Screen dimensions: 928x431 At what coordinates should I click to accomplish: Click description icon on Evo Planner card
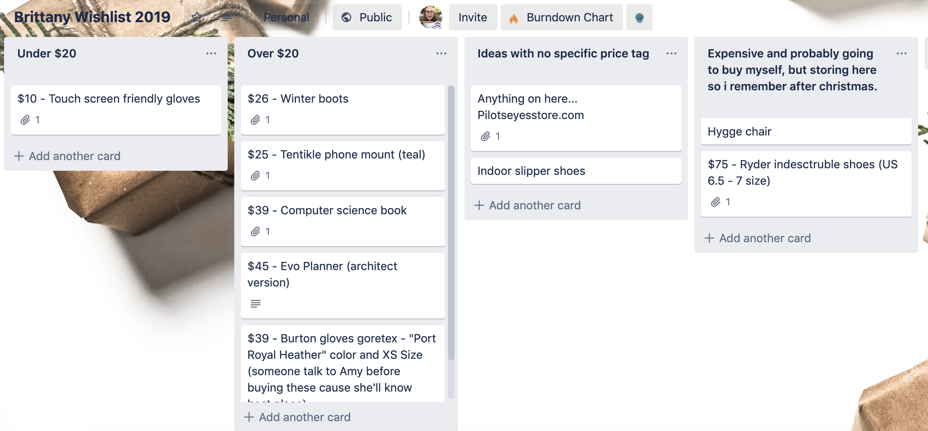[256, 304]
